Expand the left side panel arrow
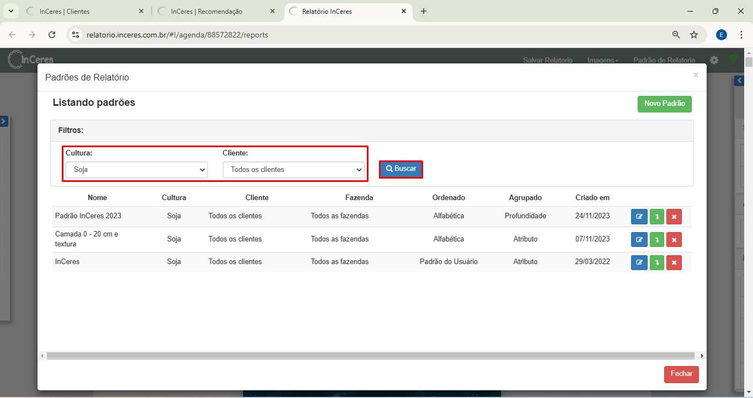This screenshot has height=398, width=753. tap(3, 121)
